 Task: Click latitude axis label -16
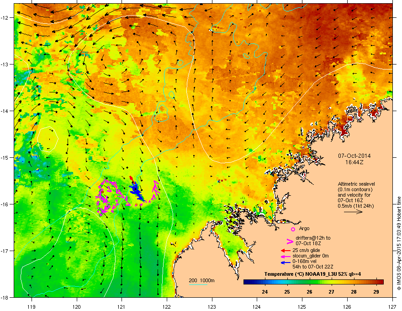(5, 204)
